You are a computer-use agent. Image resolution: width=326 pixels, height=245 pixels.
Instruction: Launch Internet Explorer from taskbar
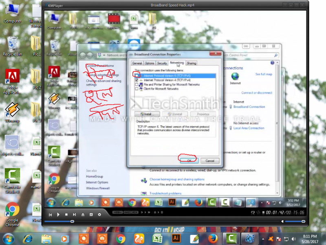click(x=28, y=239)
